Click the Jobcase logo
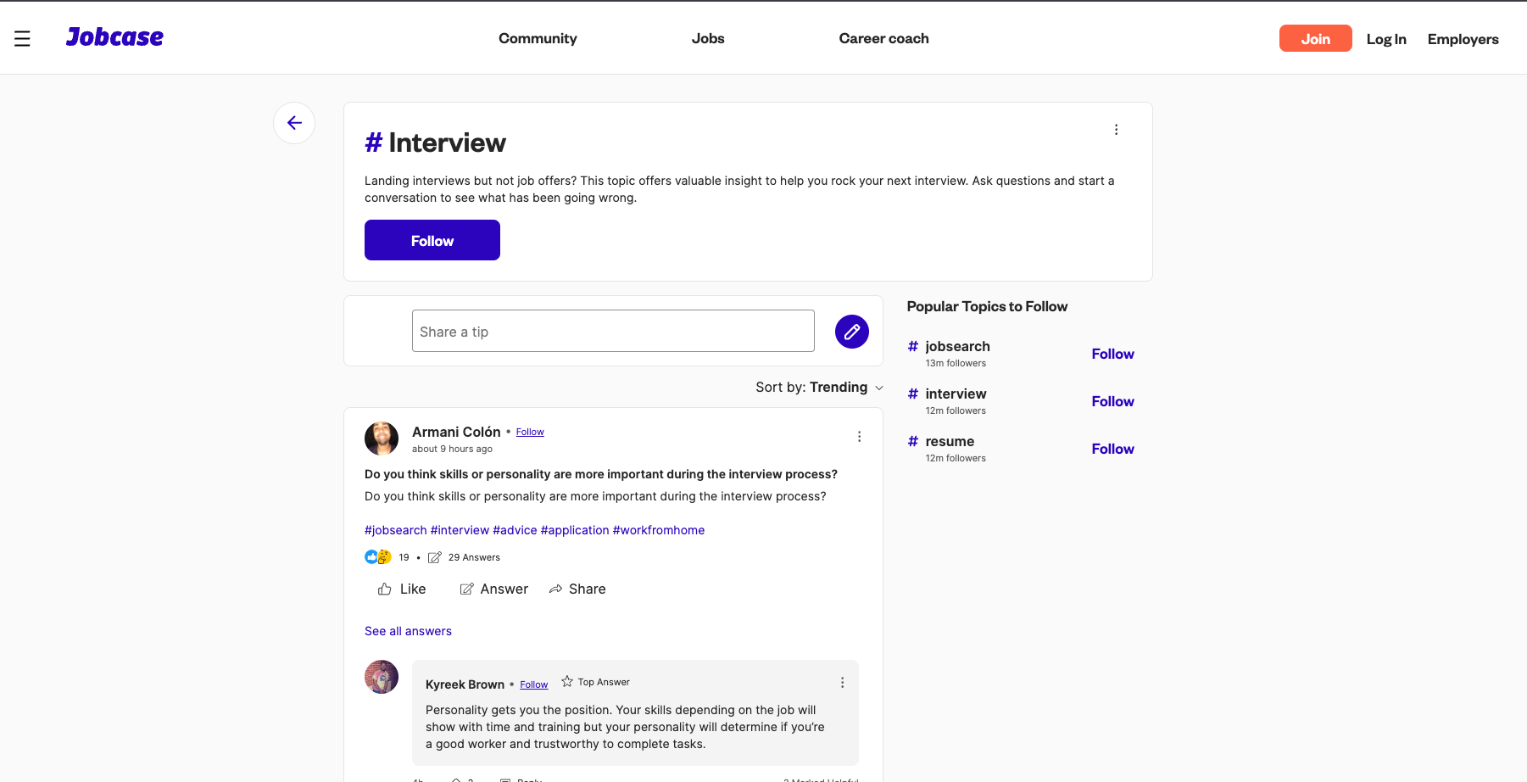 114,36
